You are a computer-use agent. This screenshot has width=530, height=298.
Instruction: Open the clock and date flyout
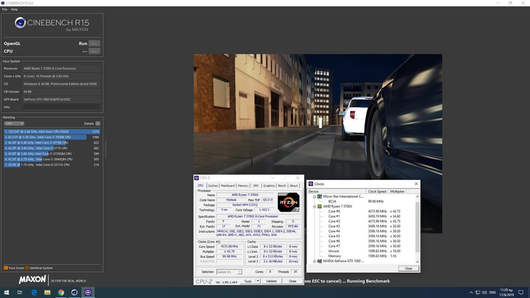point(506,293)
